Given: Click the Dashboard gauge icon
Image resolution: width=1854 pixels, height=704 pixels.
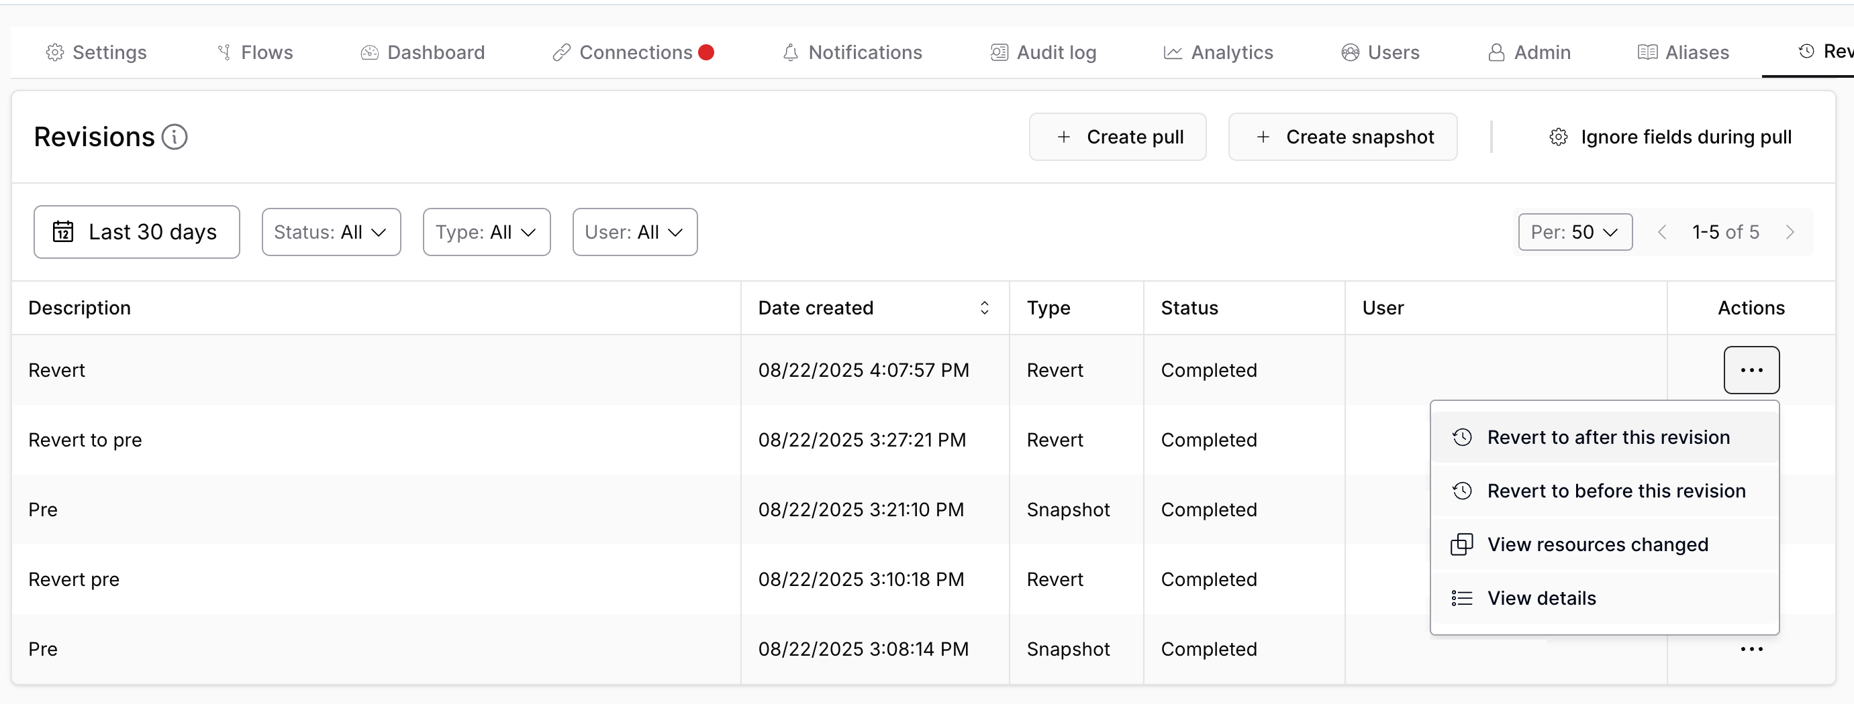Looking at the screenshot, I should pyautogui.click(x=369, y=52).
